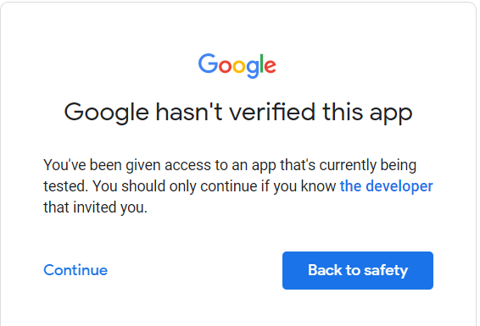Click the red e in logo
The image size is (480, 326).
pos(271,66)
